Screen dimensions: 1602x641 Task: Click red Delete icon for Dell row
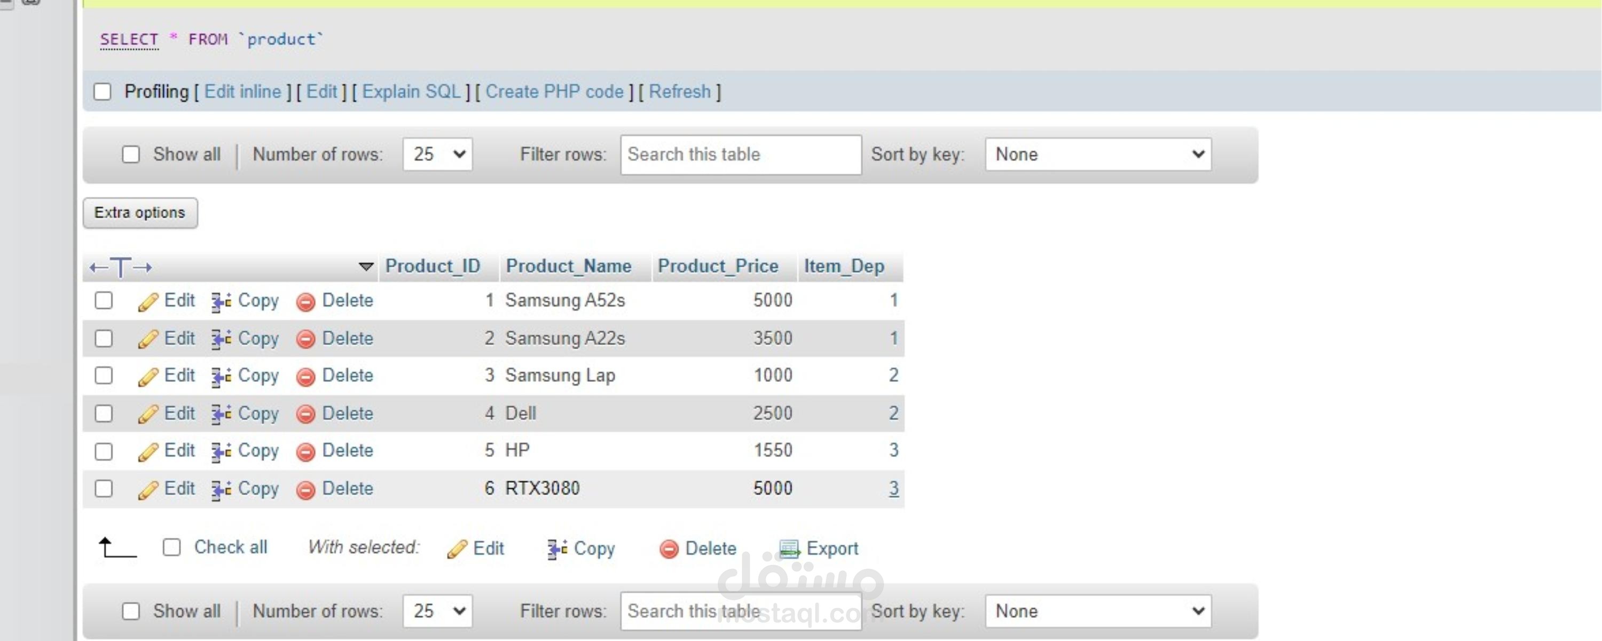[305, 415]
